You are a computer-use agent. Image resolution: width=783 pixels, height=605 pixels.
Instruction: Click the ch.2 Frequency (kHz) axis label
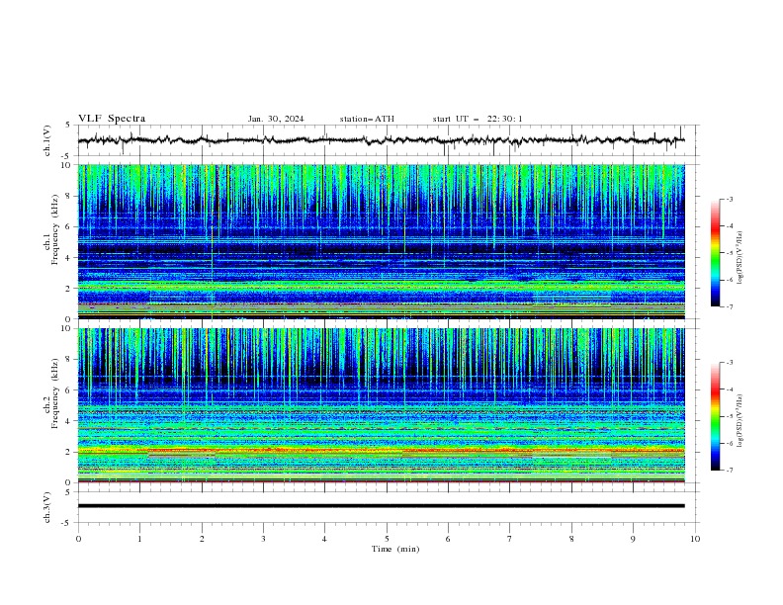tap(51, 393)
